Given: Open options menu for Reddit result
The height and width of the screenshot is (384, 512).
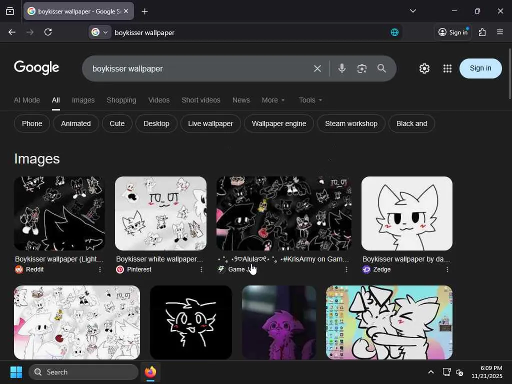Looking at the screenshot, I should tap(100, 269).
